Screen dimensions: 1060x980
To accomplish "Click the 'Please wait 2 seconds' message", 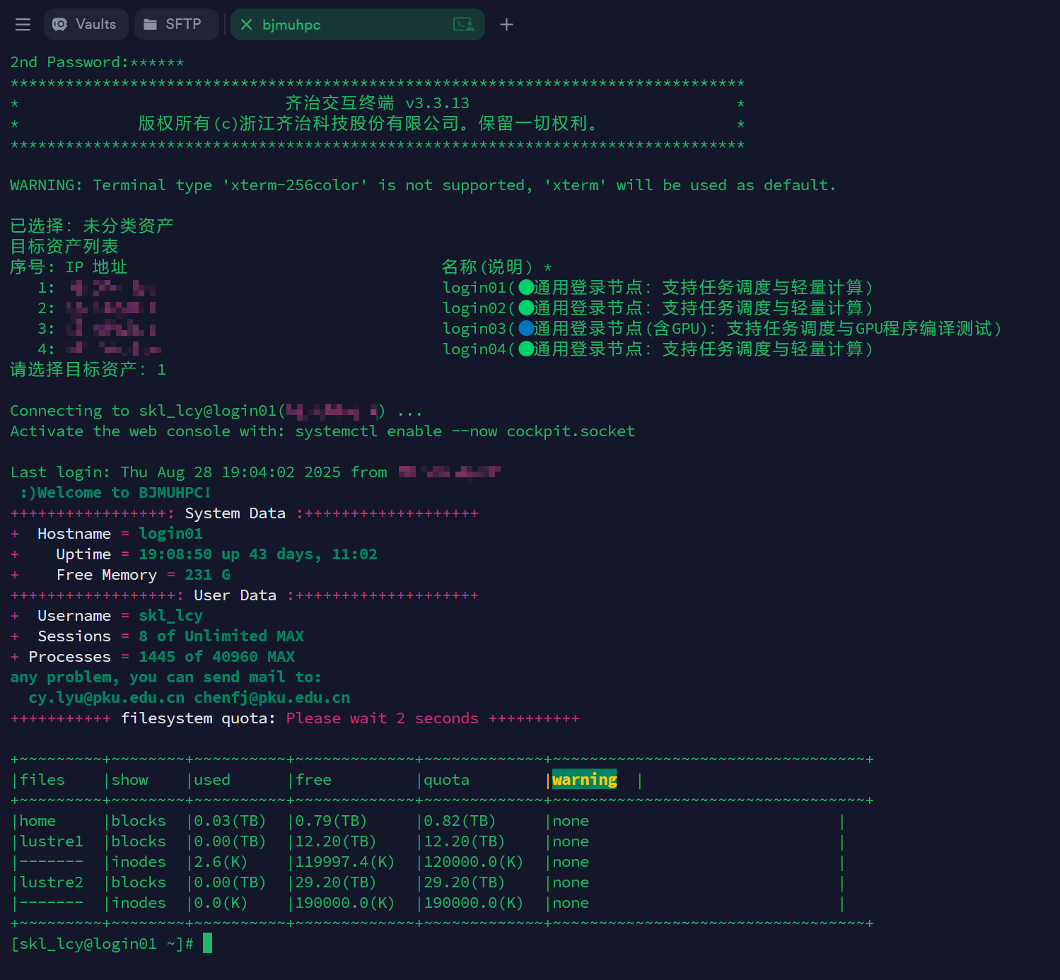I will pos(383,718).
